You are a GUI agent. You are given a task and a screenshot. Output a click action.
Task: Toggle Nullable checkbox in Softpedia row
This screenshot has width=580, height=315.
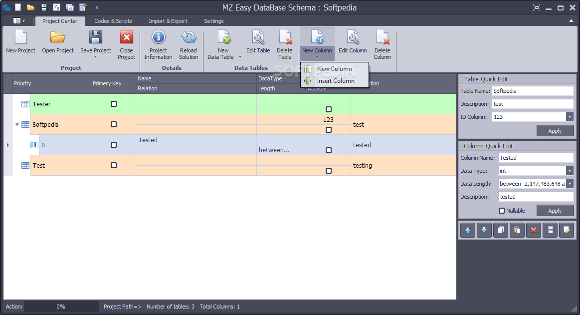[329, 130]
